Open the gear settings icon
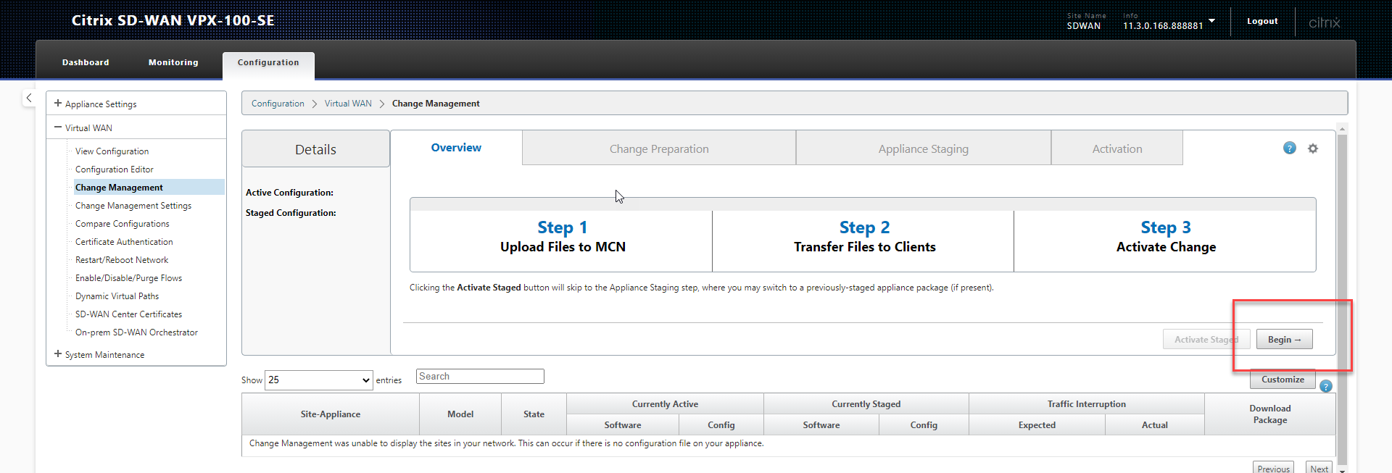The width and height of the screenshot is (1392, 473). (x=1313, y=148)
